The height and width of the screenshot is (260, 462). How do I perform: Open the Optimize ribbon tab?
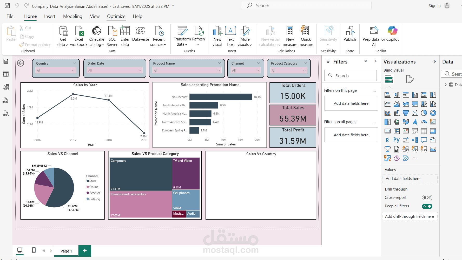pos(116,16)
